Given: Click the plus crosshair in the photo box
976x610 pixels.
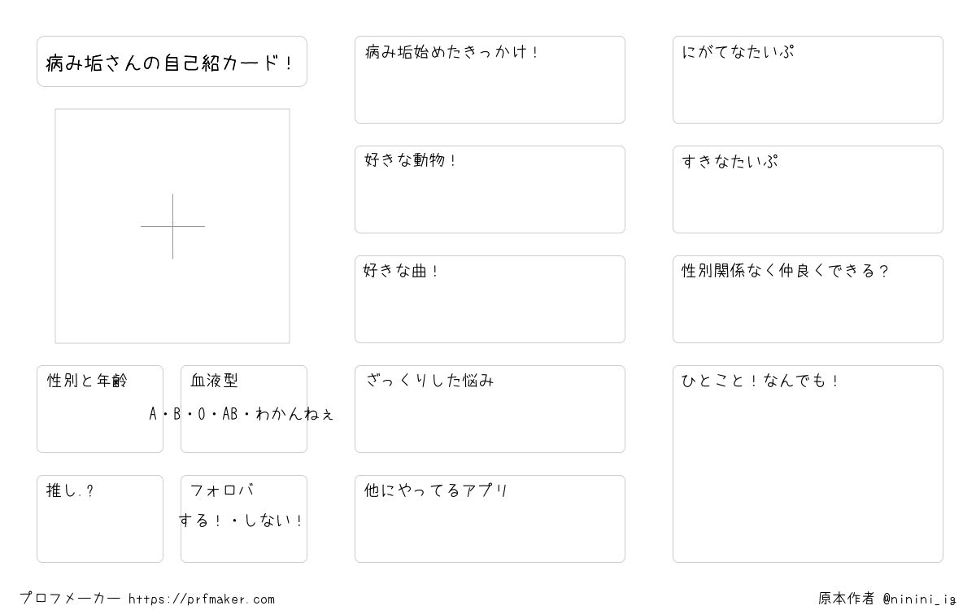Looking at the screenshot, I should point(172,226).
